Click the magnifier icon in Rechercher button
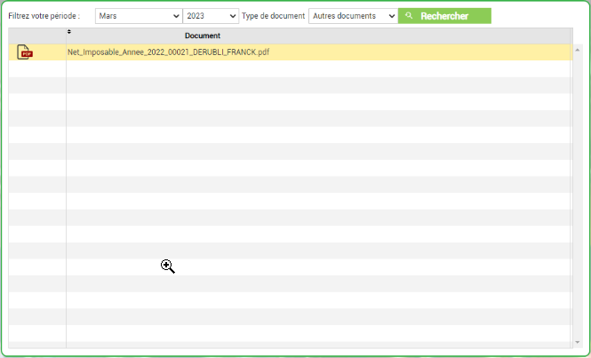This screenshot has height=358, width=591. tap(409, 16)
